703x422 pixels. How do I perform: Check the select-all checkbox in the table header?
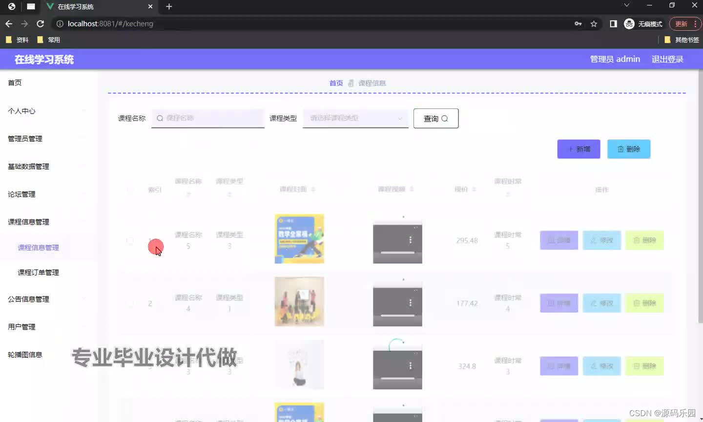point(130,190)
